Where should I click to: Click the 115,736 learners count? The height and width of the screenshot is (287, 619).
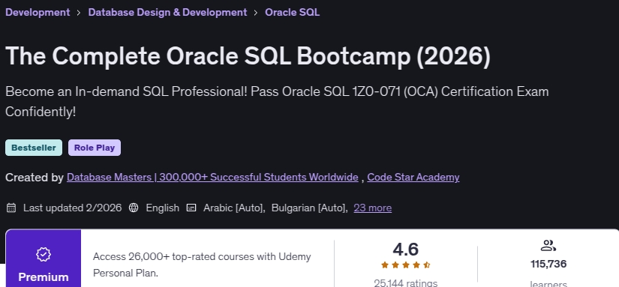tap(548, 264)
